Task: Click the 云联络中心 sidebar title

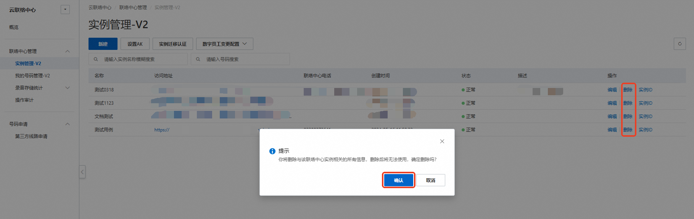Action: point(23,10)
